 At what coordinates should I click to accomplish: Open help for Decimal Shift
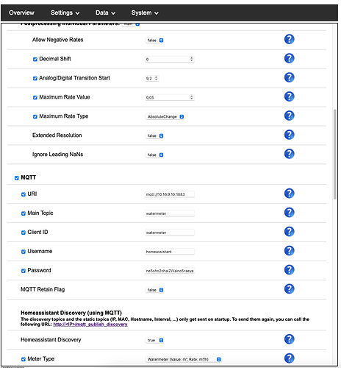(289, 58)
